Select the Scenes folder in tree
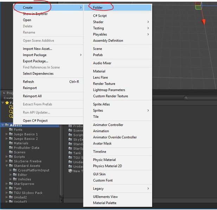 point(17,152)
